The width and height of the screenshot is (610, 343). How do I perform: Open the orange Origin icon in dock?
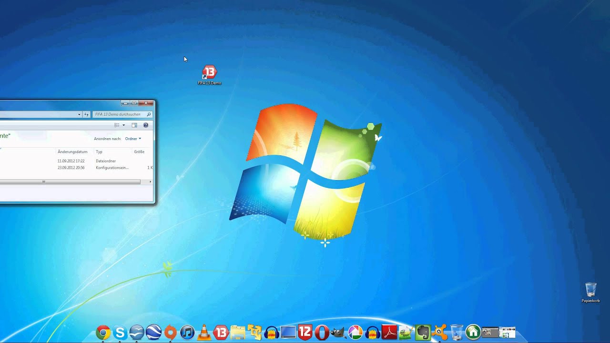click(x=170, y=332)
